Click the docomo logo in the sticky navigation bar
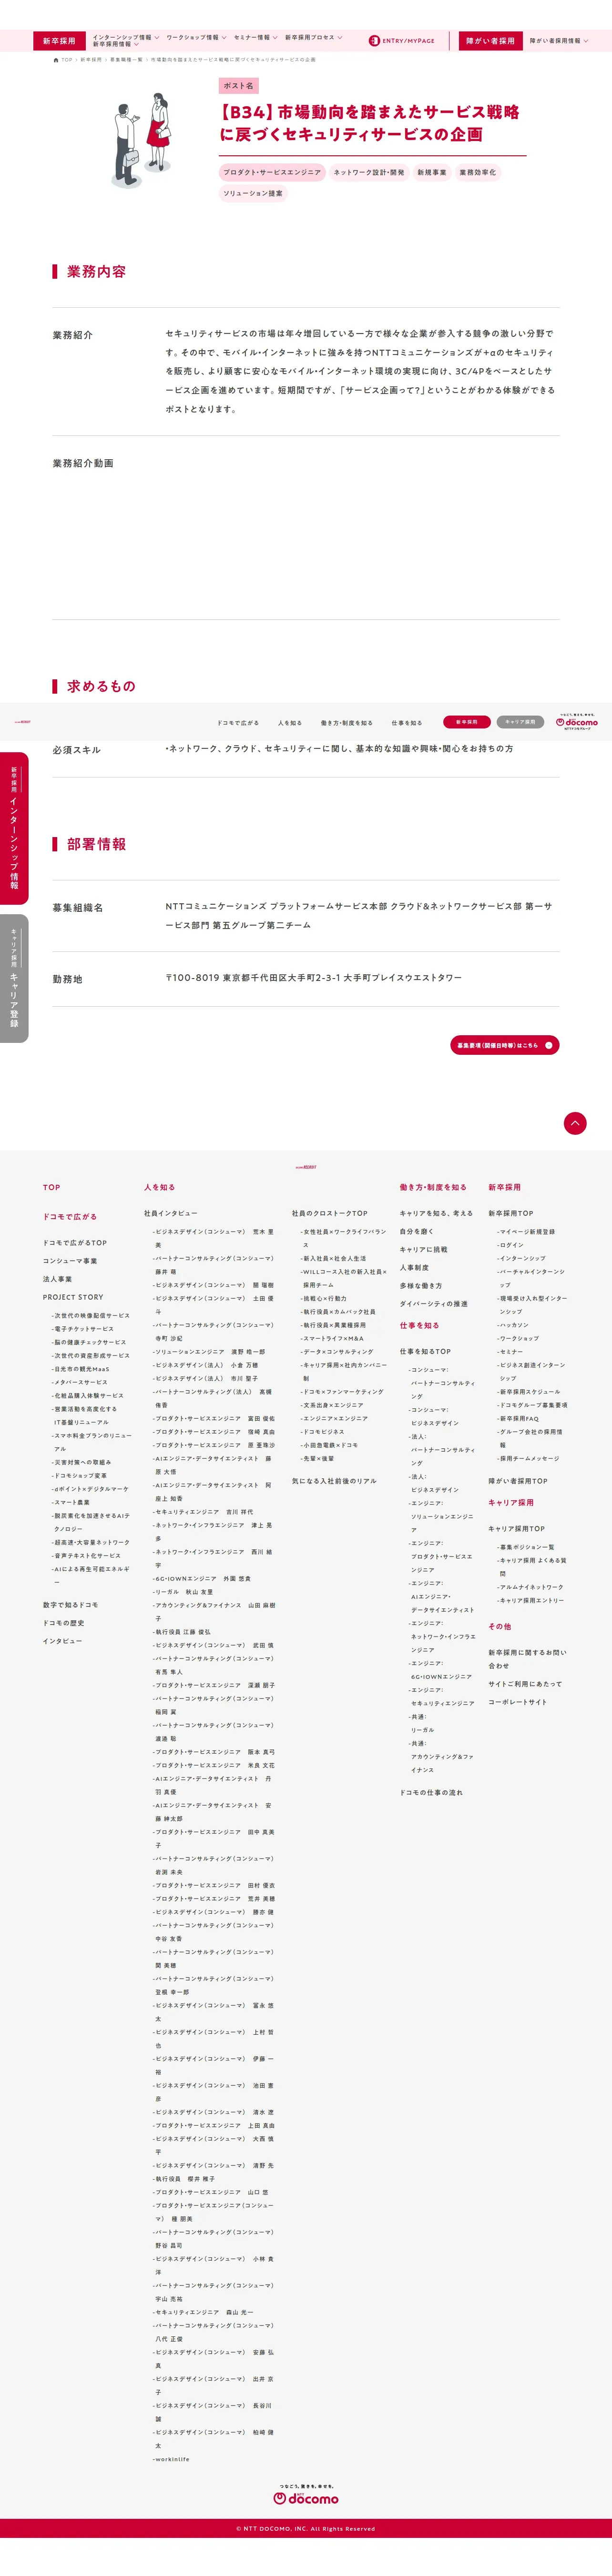Image resolution: width=612 pixels, height=2576 pixels. (x=577, y=721)
